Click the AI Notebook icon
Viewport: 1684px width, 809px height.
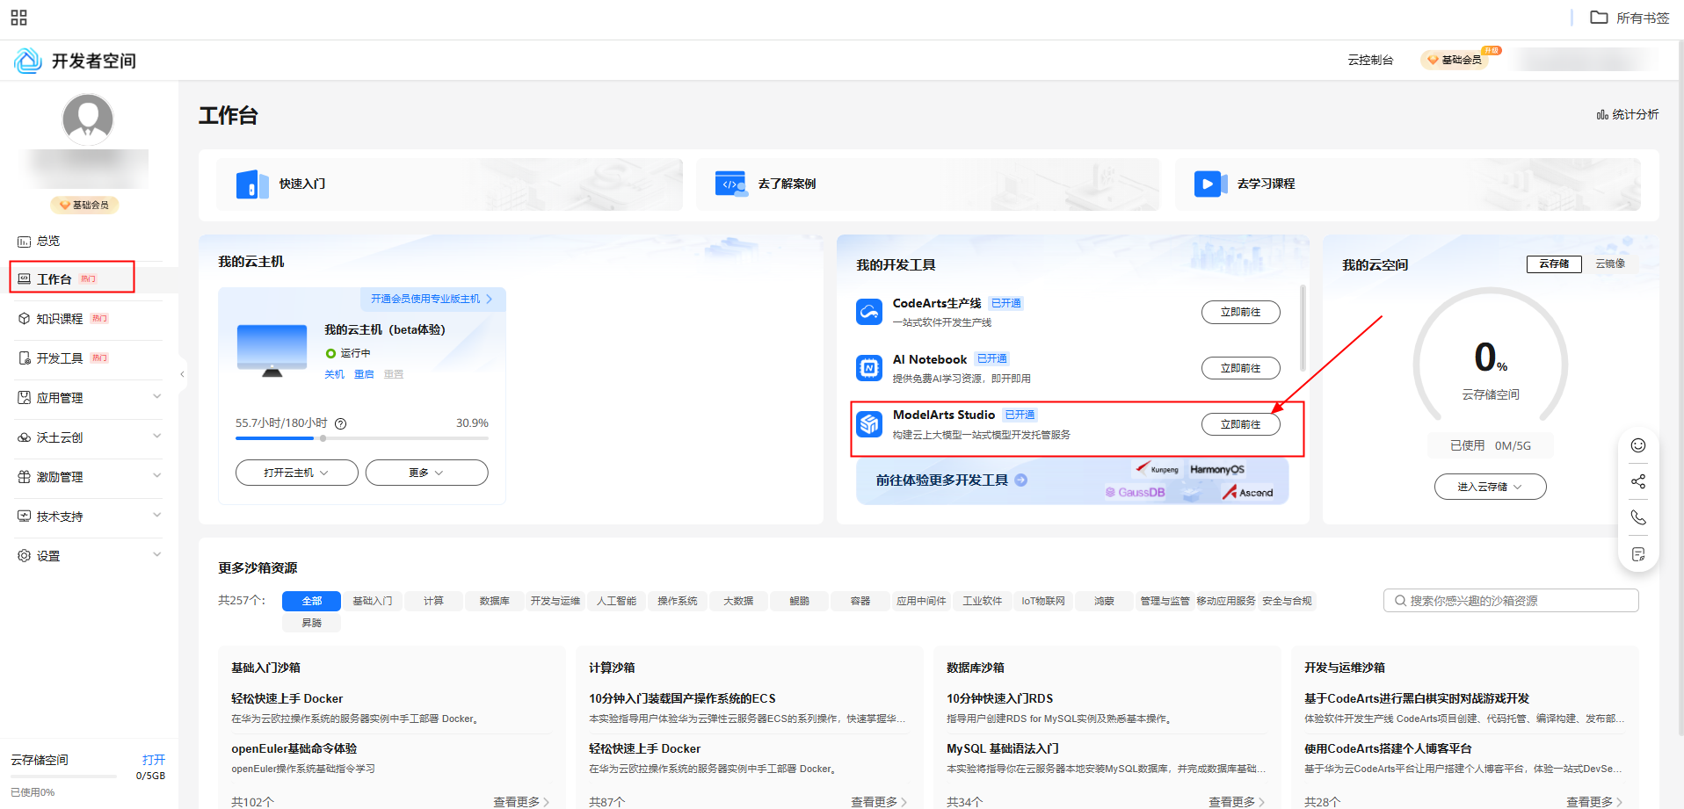coord(869,368)
